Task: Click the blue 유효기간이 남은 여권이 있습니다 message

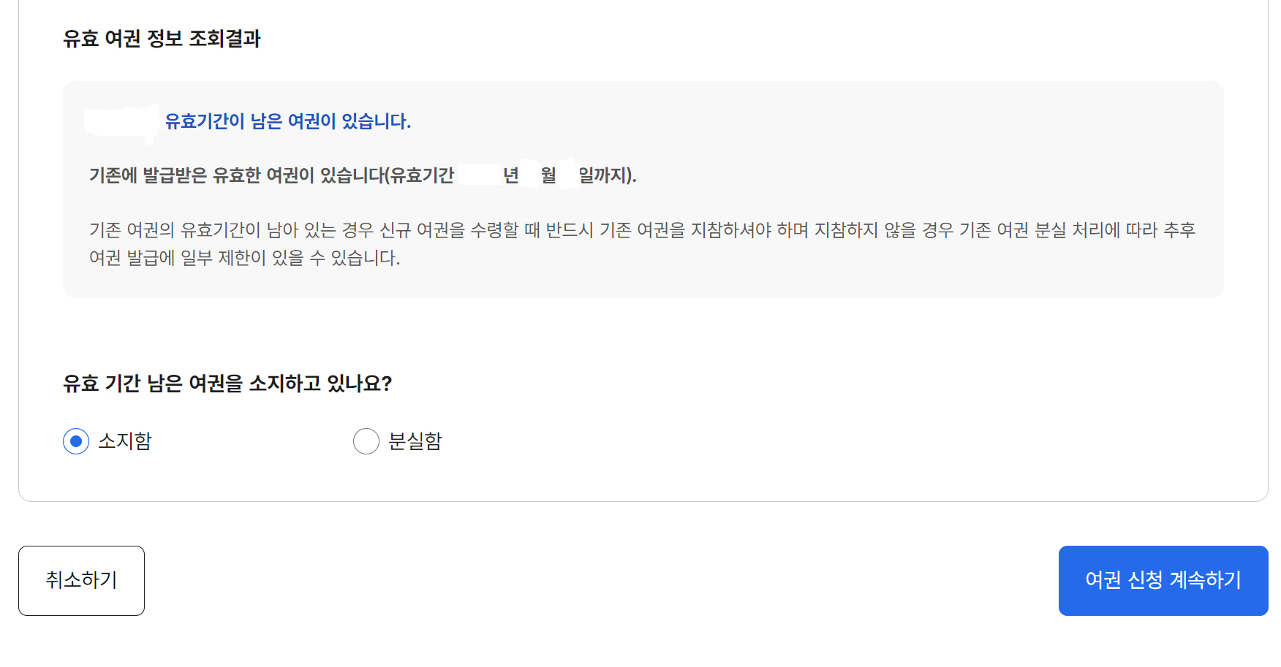Action: tap(289, 121)
